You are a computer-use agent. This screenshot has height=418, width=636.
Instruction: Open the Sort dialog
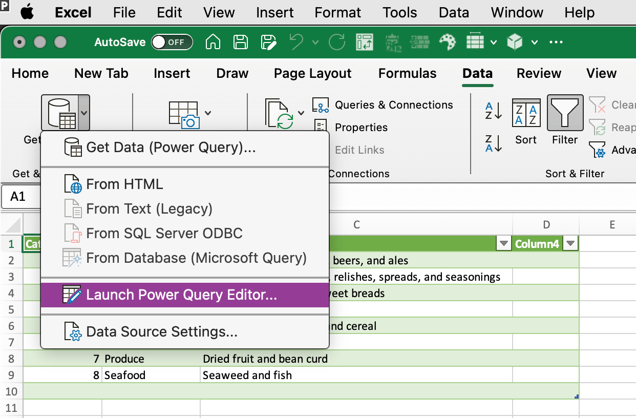(x=526, y=122)
